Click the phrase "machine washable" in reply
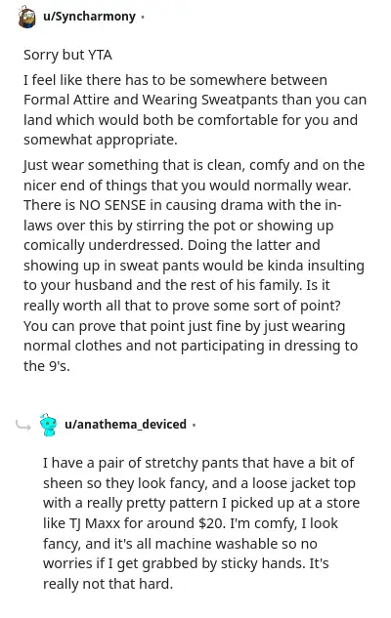Screen dimensions: 391x618 click(203, 544)
